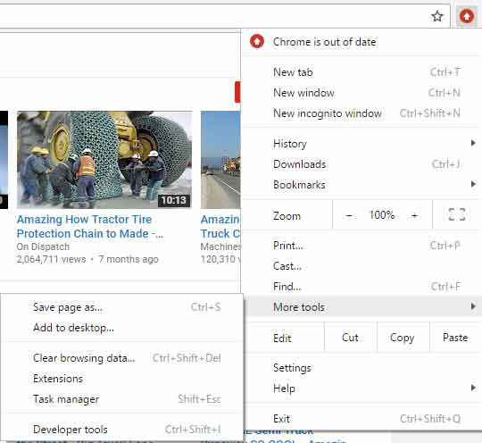Open Developer tools from submenu
Viewport: 482px width, 443px height.
pyautogui.click(x=122, y=430)
